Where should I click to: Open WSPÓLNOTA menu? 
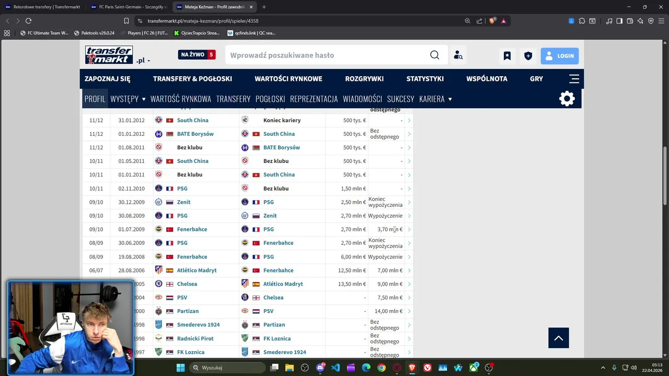point(487,79)
